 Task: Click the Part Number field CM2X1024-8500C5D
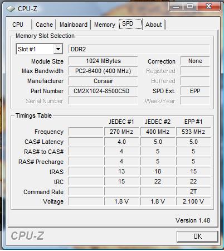pos(103,91)
